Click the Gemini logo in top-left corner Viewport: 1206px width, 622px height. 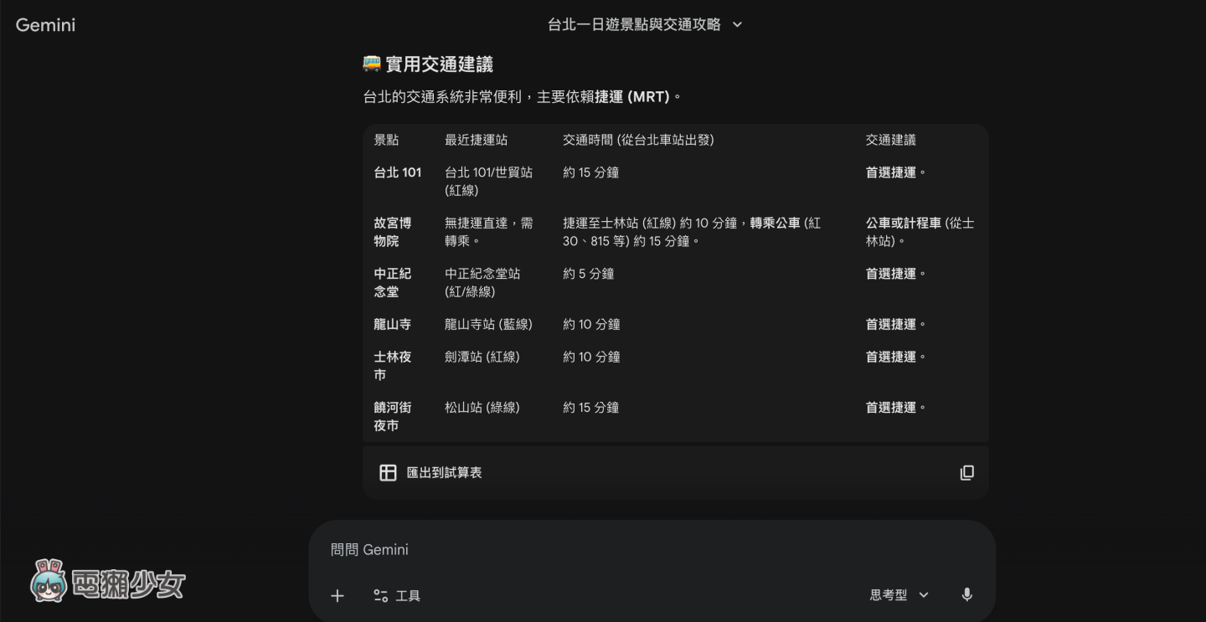click(x=45, y=24)
